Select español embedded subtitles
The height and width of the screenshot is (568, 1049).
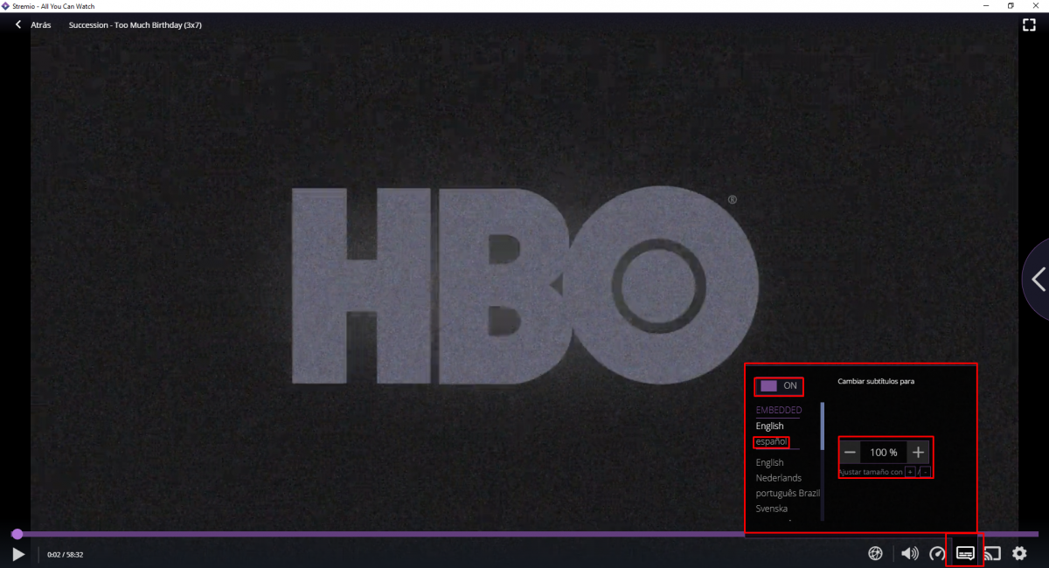click(x=771, y=442)
